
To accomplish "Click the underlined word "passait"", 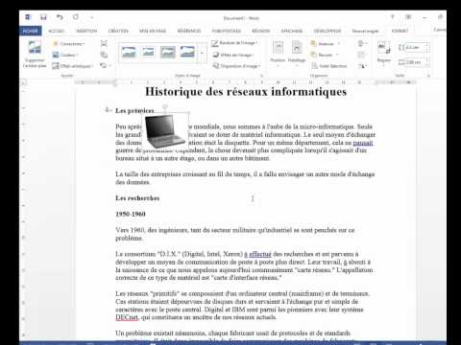I will tap(363, 143).
